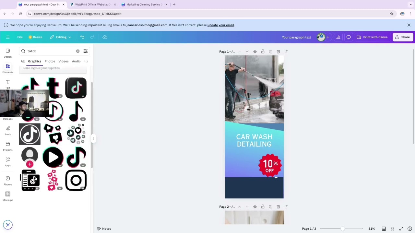415x233 pixels.
Task: Click the Share button
Action: 402,37
